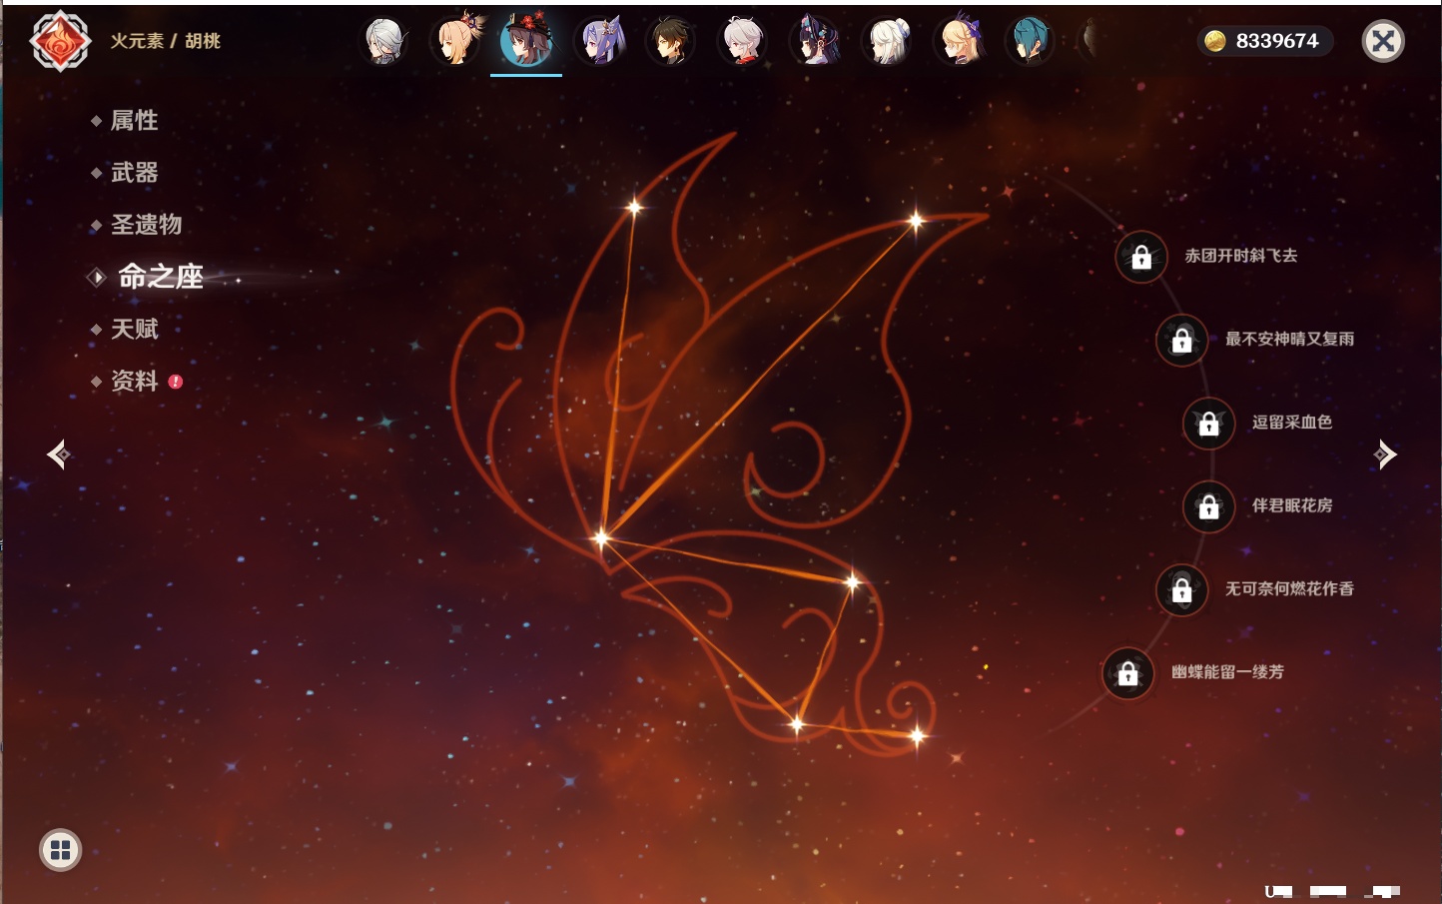Select the orange-haired character avatar with ponytail
This screenshot has width=1442, height=904.
point(456,41)
